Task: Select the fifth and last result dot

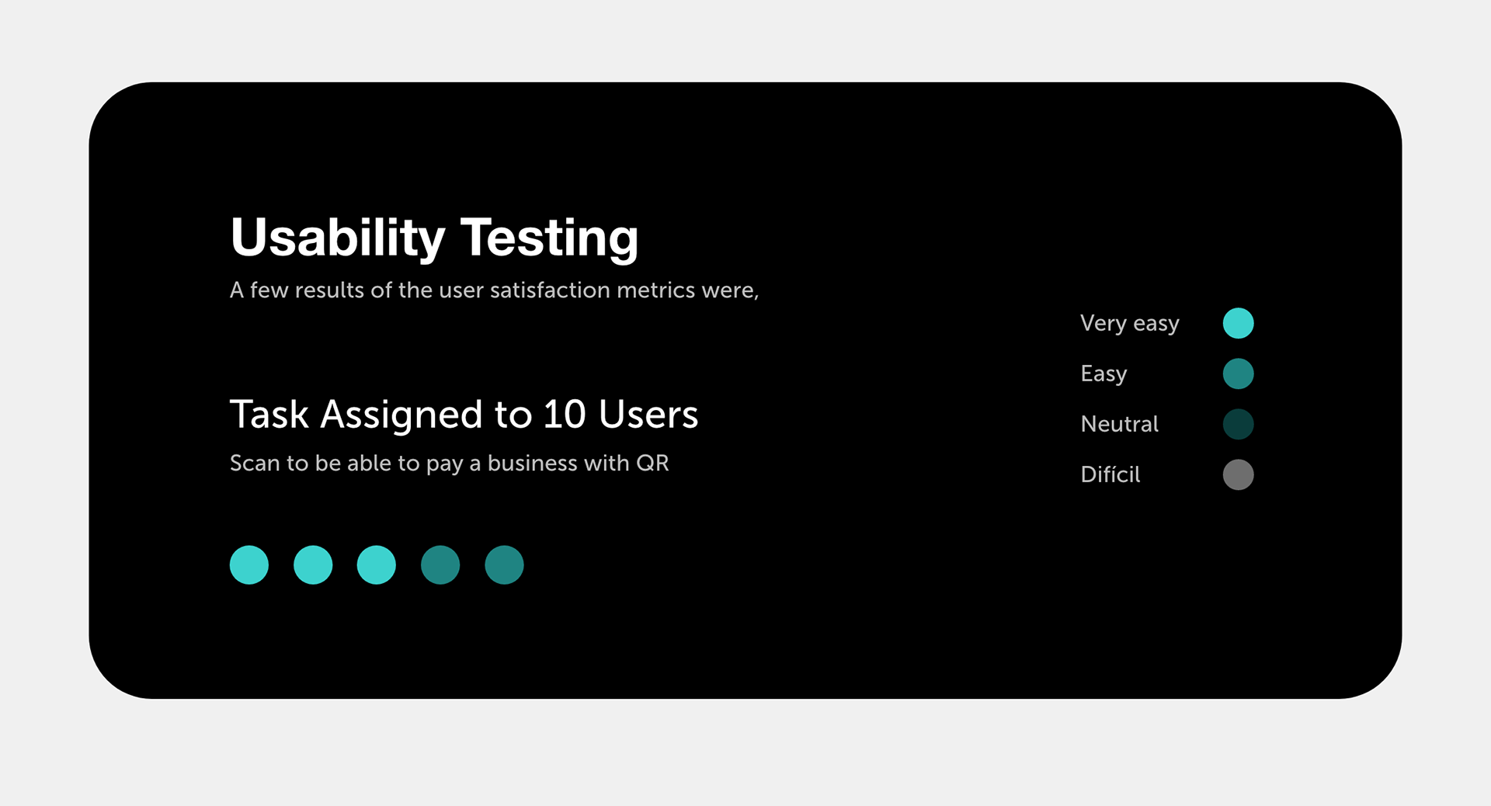Action: 504,565
